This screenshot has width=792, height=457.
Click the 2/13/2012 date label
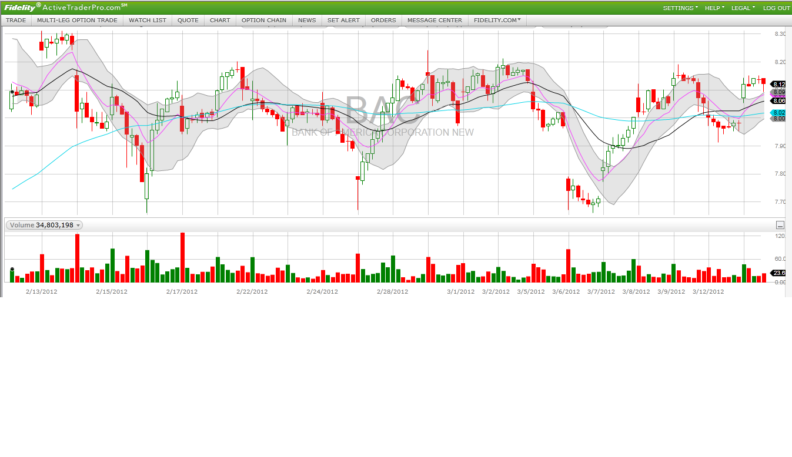[x=41, y=291]
